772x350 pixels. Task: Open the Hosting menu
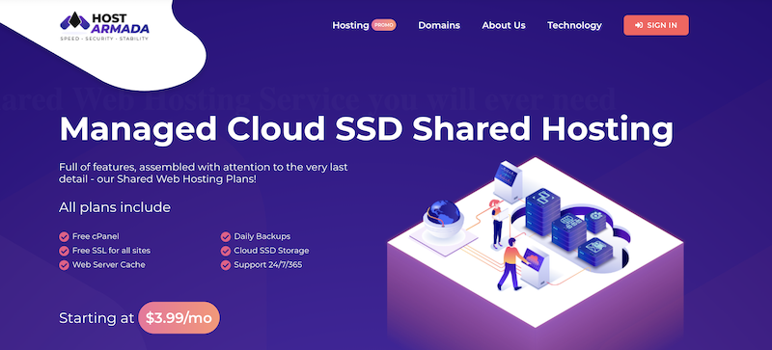pyautogui.click(x=350, y=25)
